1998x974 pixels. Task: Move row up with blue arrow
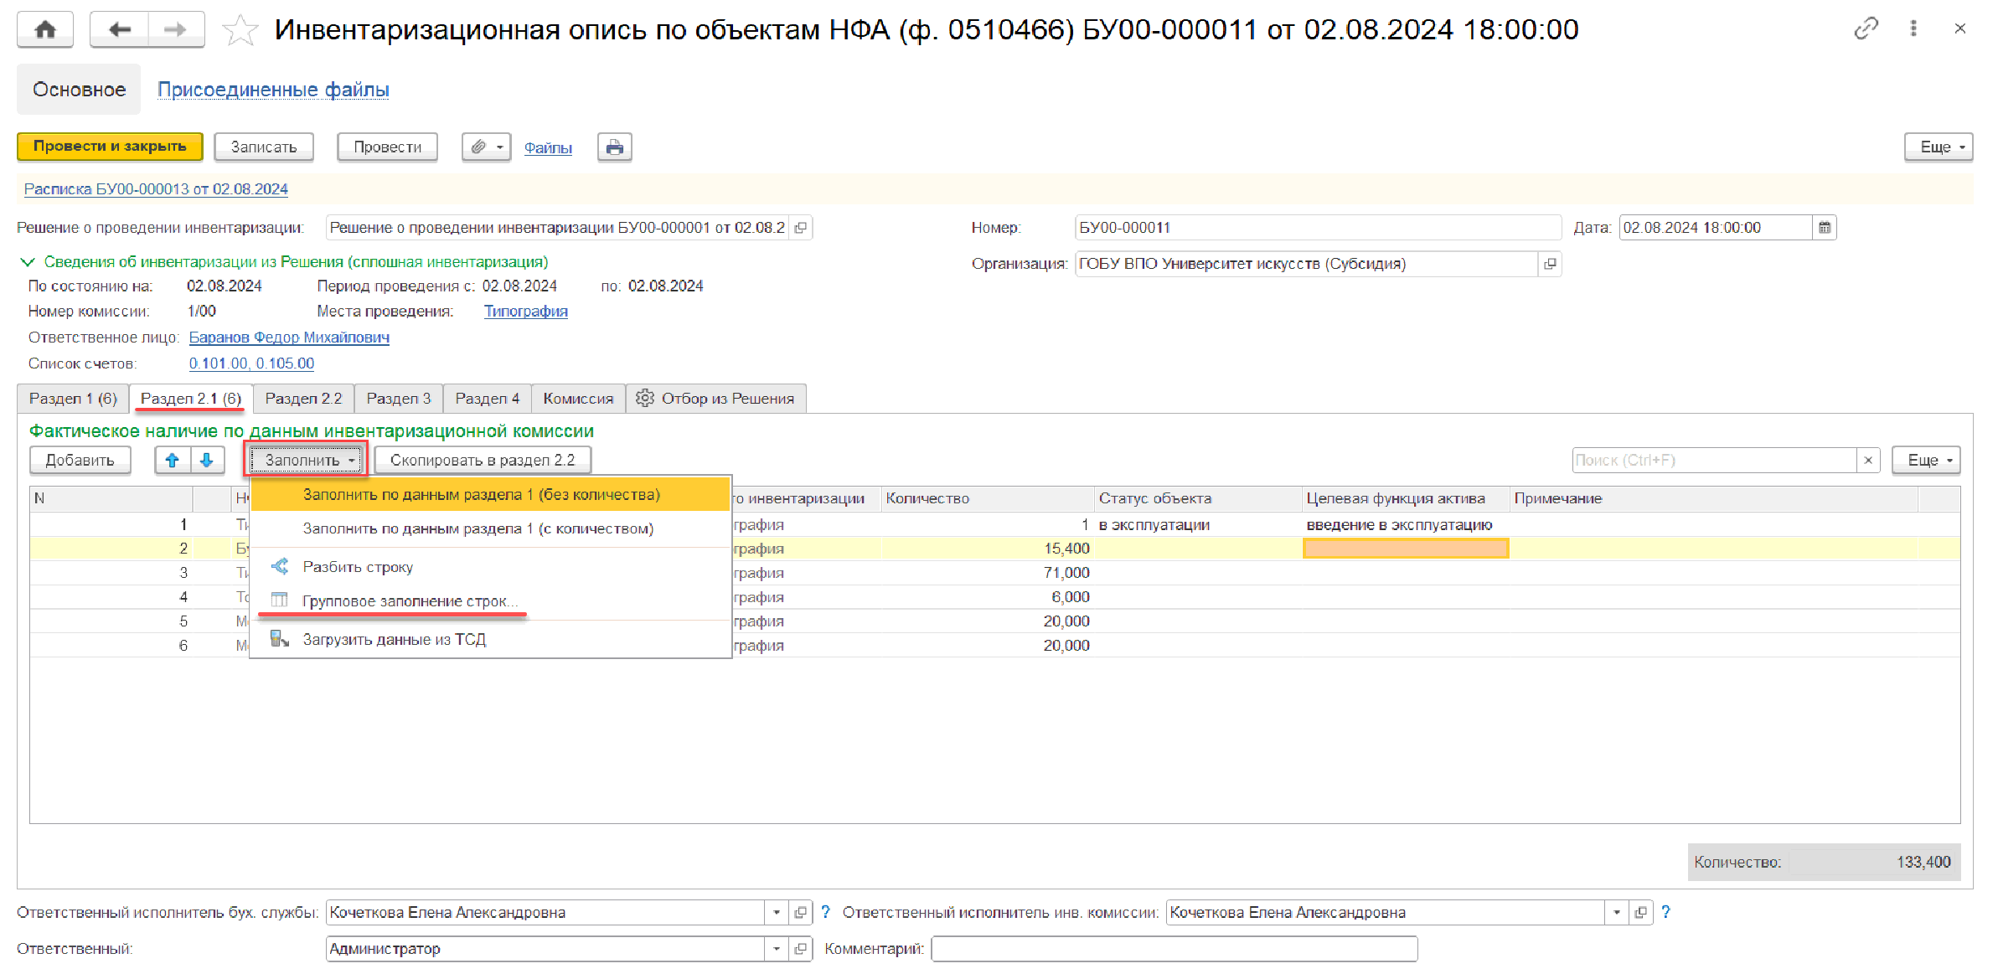tap(173, 460)
